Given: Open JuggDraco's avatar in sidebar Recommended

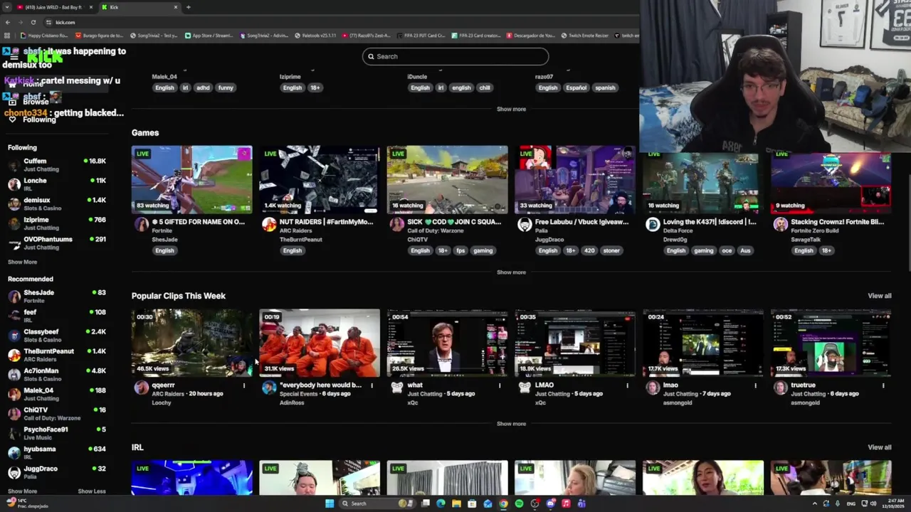Looking at the screenshot, I should [x=14, y=472].
